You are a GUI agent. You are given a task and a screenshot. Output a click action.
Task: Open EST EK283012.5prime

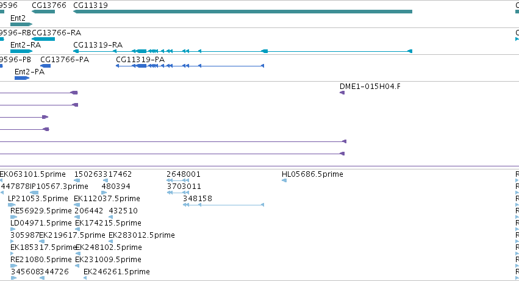141,235
